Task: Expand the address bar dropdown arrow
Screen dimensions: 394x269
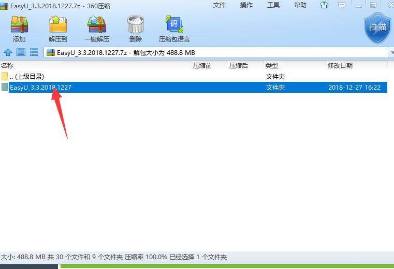Action: [x=391, y=52]
